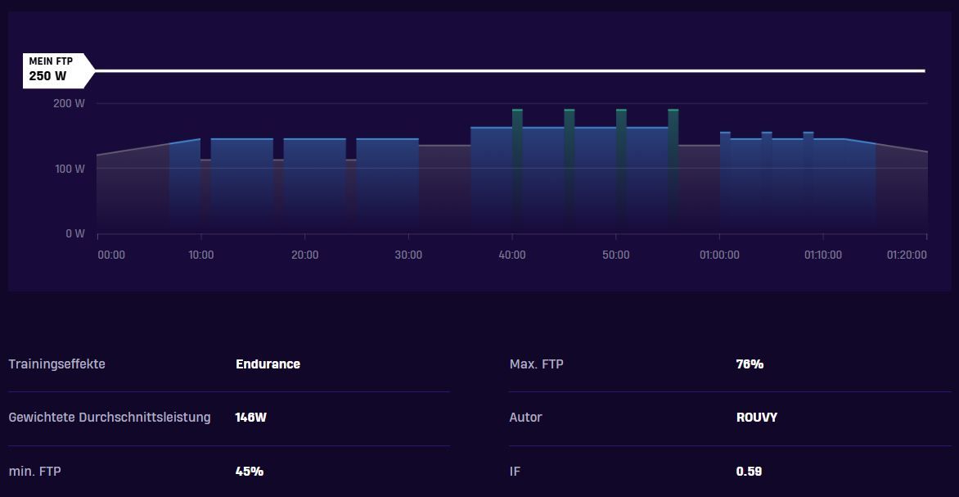Click the IF 0.59 value
Screen dimensions: 959x497
pos(750,472)
